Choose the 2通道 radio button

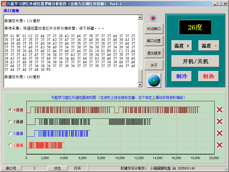pos(11,133)
